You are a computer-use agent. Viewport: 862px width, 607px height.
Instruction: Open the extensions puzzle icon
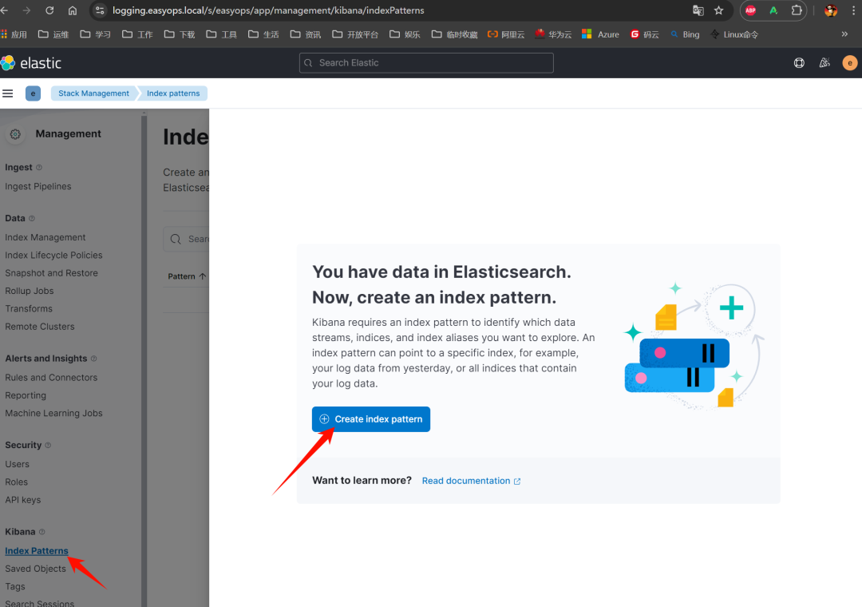pyautogui.click(x=797, y=10)
